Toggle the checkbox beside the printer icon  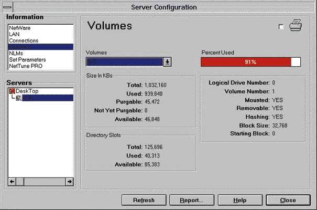coord(281,27)
